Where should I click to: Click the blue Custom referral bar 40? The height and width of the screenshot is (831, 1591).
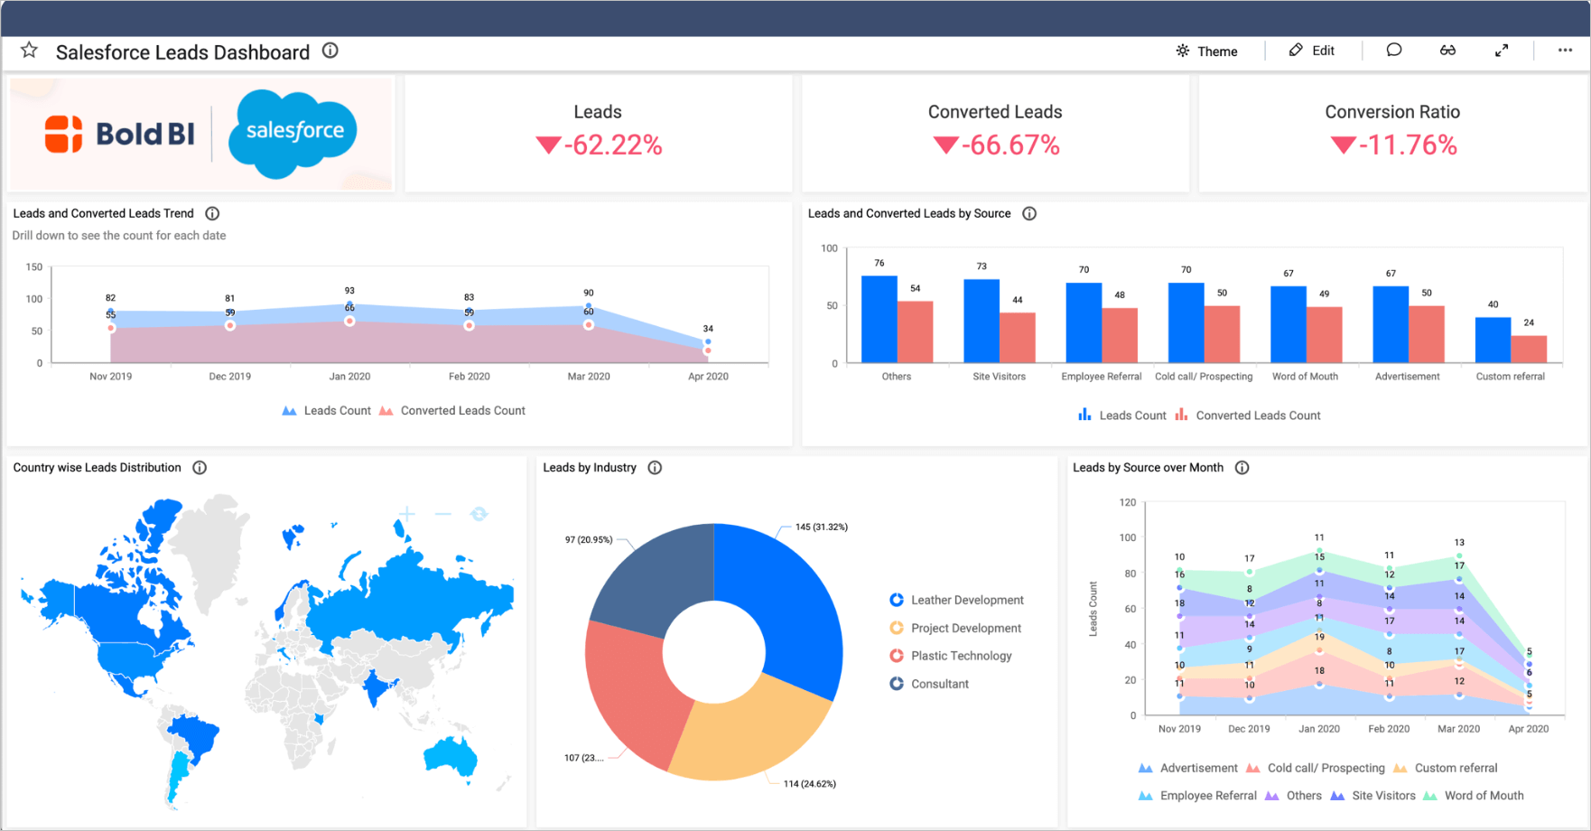coord(1493,340)
